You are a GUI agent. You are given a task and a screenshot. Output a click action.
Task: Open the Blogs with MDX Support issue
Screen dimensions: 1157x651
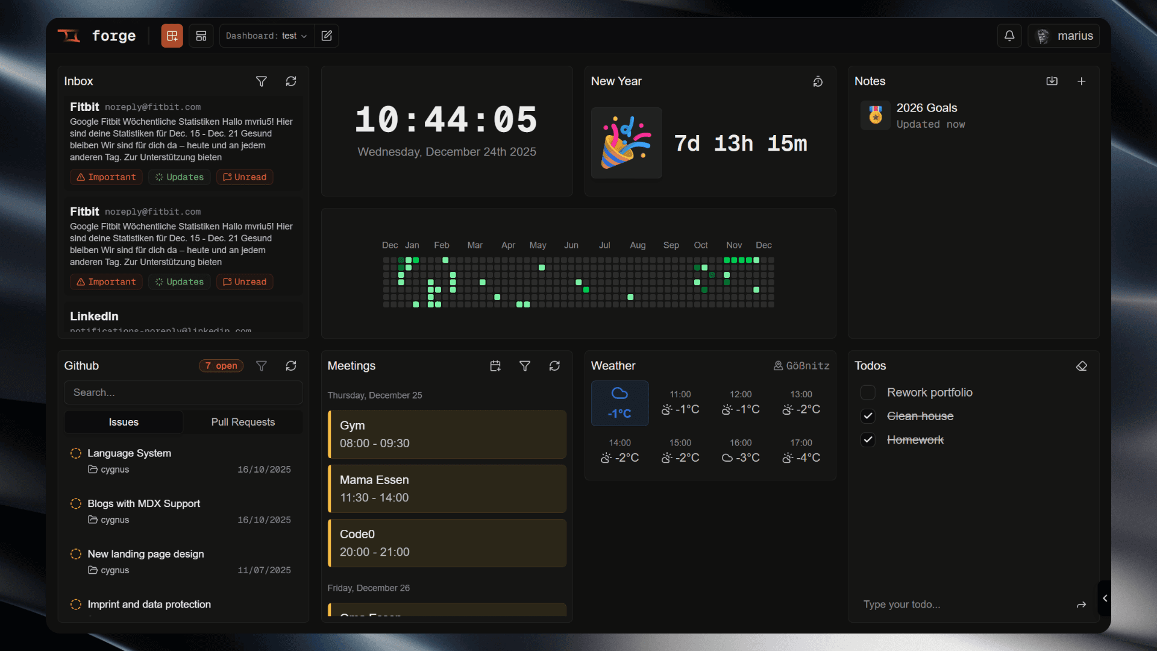coord(183,511)
